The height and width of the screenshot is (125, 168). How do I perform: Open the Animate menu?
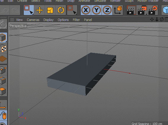point(84,1)
